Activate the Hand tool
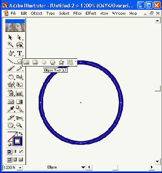The width and height of the screenshot is (162, 173). pos(11,125)
